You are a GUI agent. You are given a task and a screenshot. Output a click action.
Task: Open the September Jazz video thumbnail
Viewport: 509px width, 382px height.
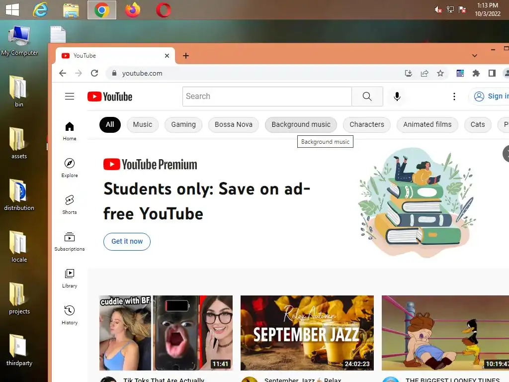pos(307,333)
